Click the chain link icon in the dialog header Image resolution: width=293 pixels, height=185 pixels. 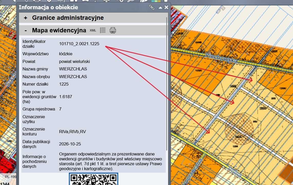pyautogui.click(x=152, y=7)
